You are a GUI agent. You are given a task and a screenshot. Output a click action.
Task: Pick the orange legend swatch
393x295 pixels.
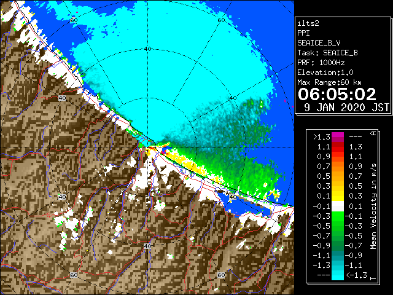click(x=338, y=167)
